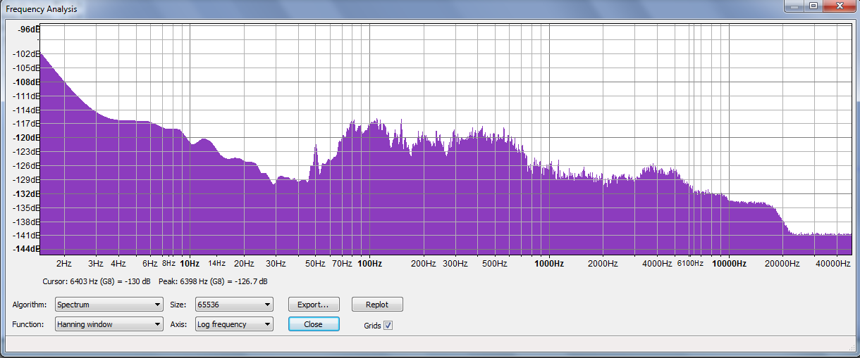
Task: Click the -141dB level axis label
Action: pyautogui.click(x=27, y=235)
